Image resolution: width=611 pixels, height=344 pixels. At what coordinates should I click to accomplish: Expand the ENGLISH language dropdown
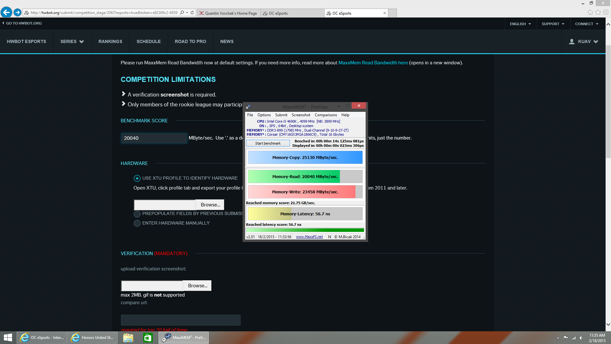coord(520,24)
